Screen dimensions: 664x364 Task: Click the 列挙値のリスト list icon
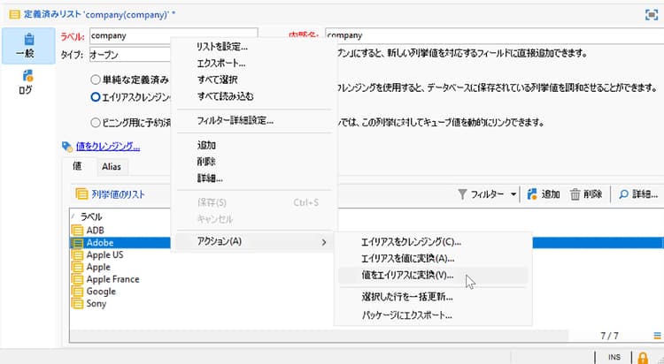(81, 194)
